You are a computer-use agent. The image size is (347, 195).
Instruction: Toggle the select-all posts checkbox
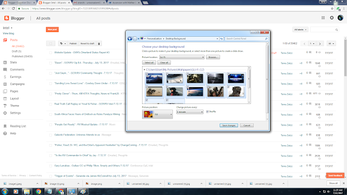pos(50,43)
